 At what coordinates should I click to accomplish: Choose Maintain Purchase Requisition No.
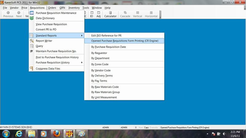tap(57, 51)
